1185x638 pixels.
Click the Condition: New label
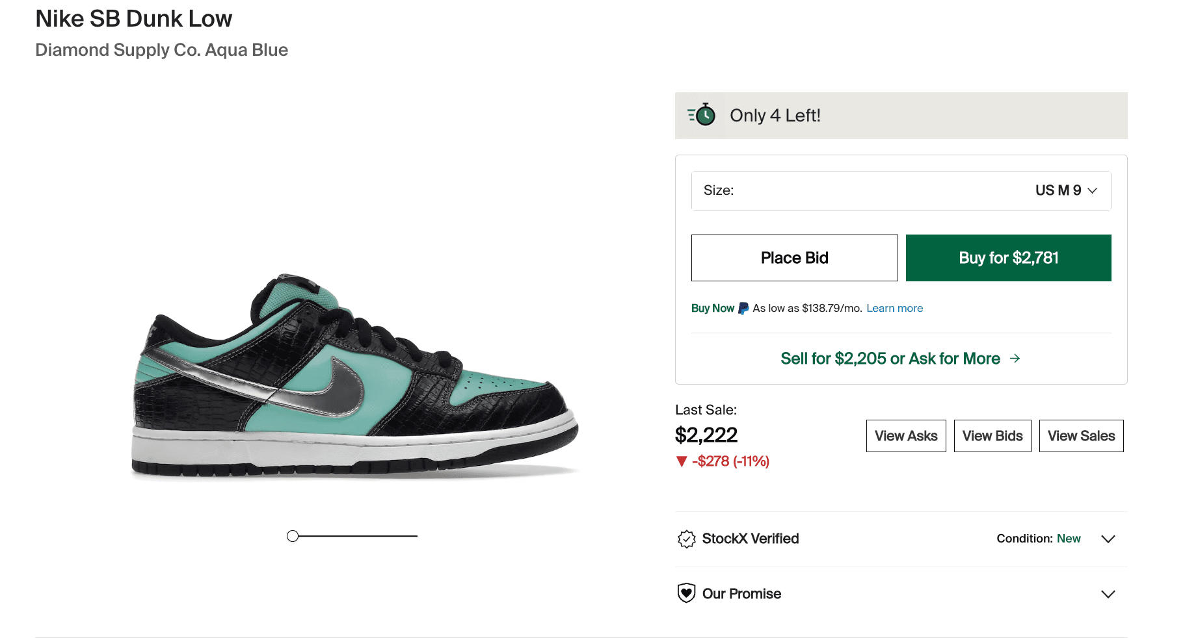[x=1038, y=539]
